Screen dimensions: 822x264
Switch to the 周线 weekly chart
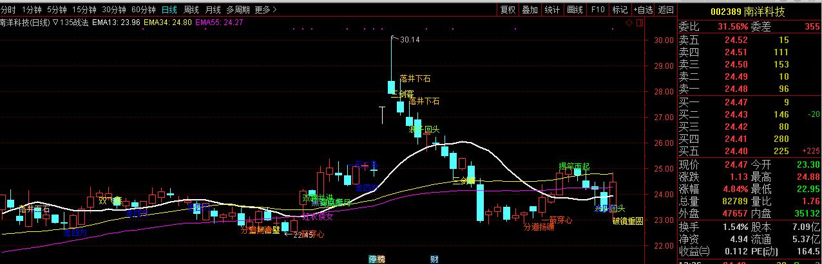click(191, 10)
